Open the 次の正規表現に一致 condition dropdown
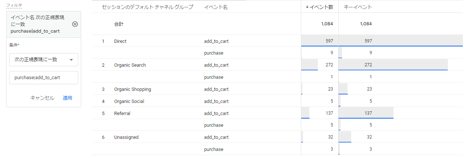 point(44,59)
